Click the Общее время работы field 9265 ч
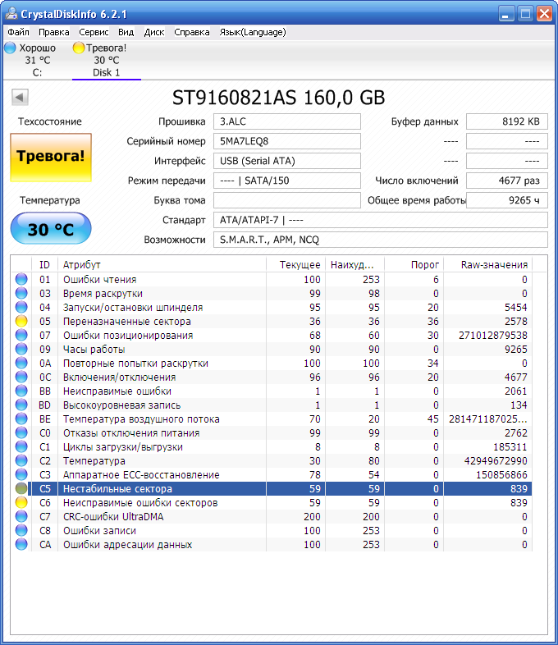558x645 pixels. click(507, 200)
